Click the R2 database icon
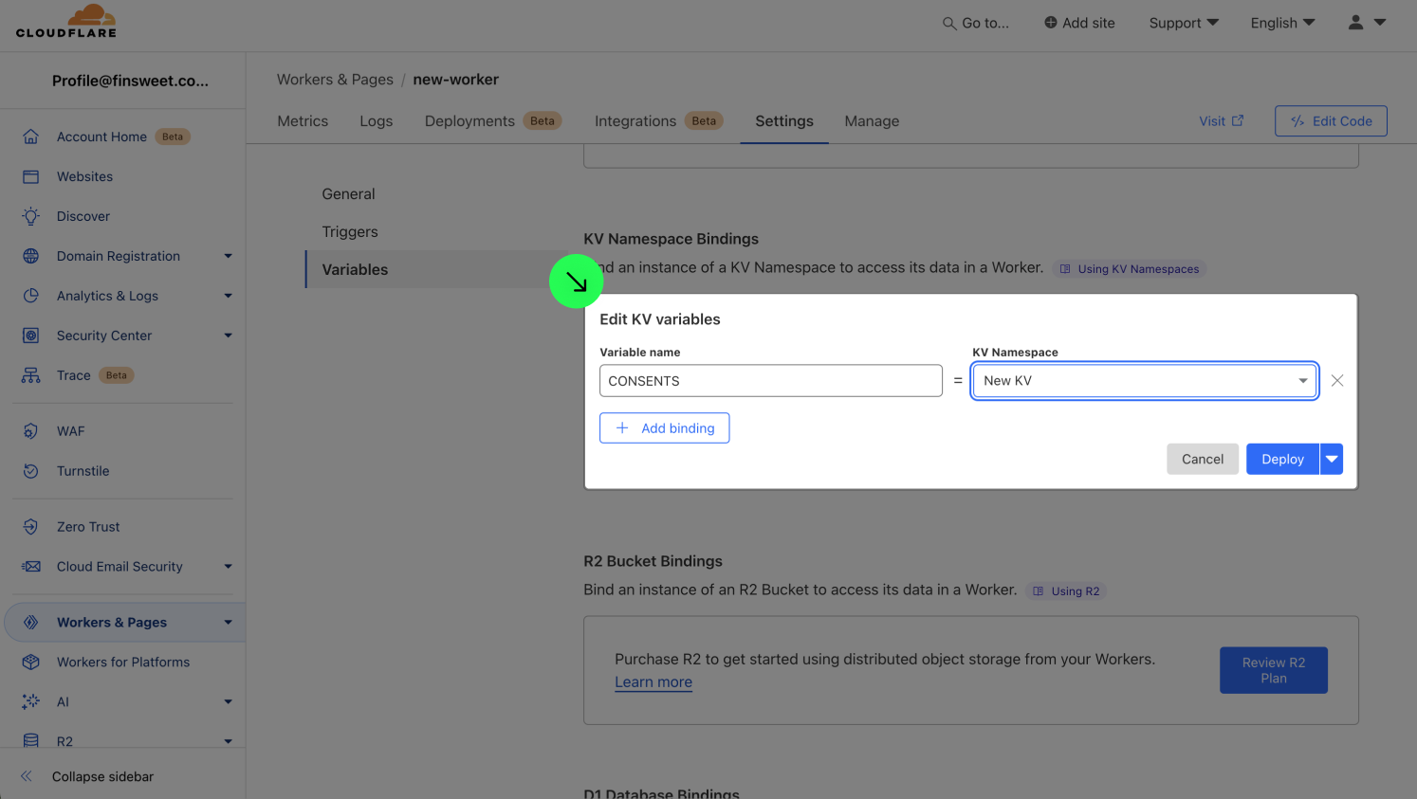 pyautogui.click(x=31, y=740)
